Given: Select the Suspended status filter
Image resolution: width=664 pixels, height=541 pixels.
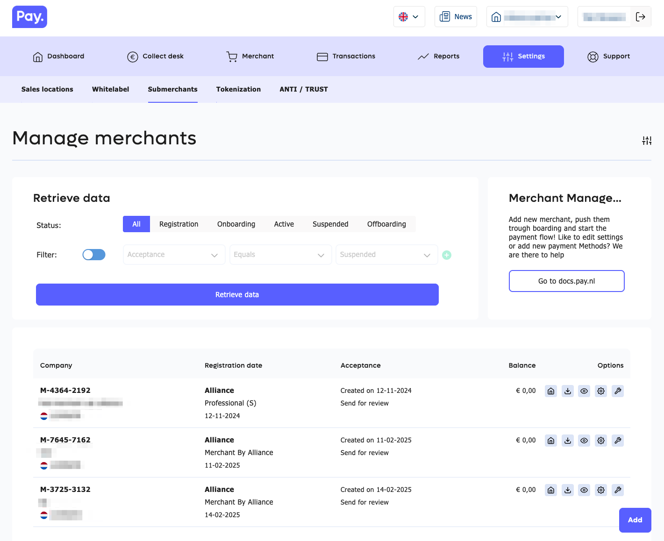Looking at the screenshot, I should pos(330,224).
